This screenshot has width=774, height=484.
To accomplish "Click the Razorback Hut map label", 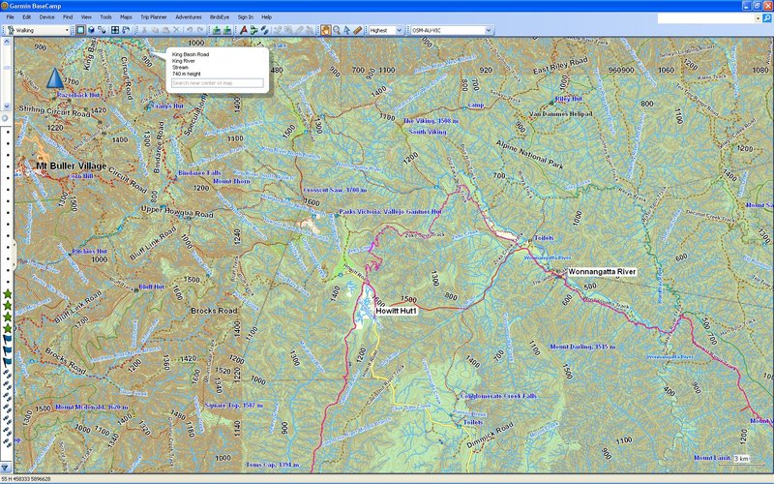I will [79, 94].
